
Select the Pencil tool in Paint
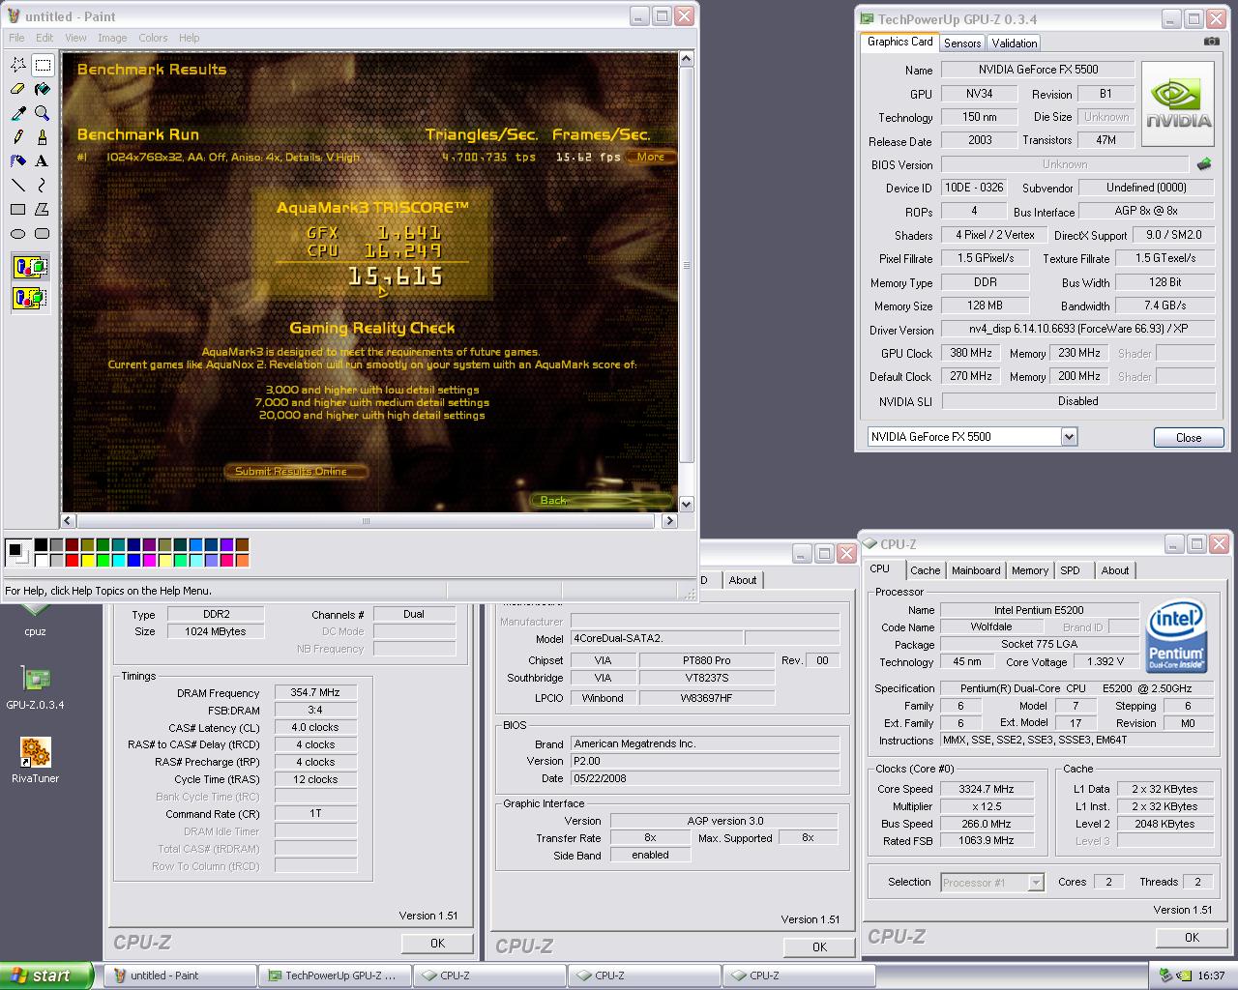tap(18, 137)
